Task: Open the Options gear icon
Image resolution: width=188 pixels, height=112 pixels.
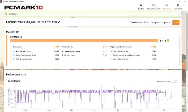Action: coord(178,5)
